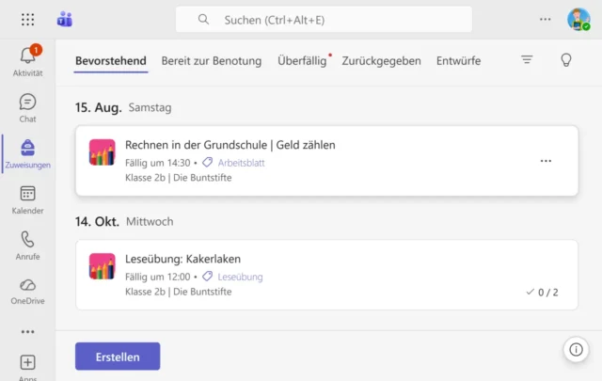Viewport: 602px width, 381px height.
Task: Switch to Zurückgegeben tab
Action: [x=381, y=61]
